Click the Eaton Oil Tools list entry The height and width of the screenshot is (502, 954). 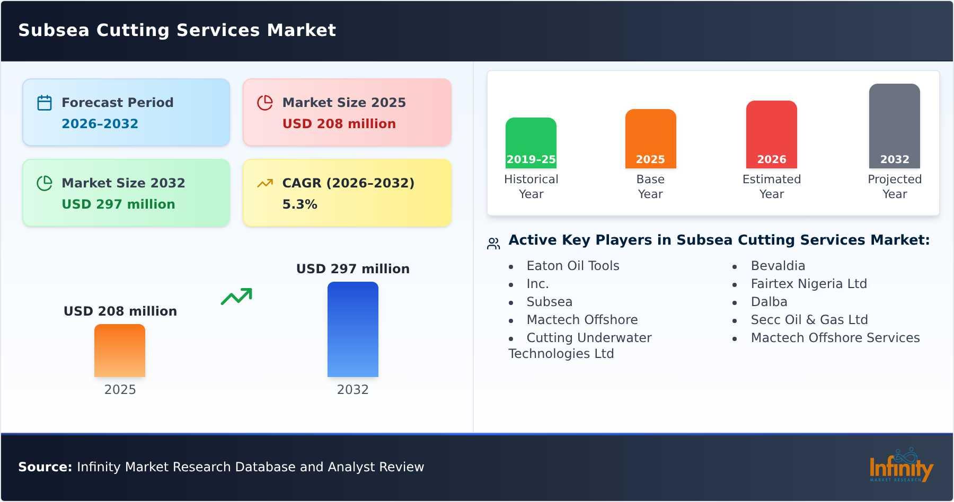[573, 266]
